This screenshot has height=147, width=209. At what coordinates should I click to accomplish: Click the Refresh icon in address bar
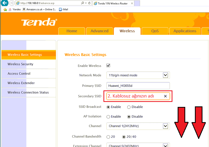89,3
